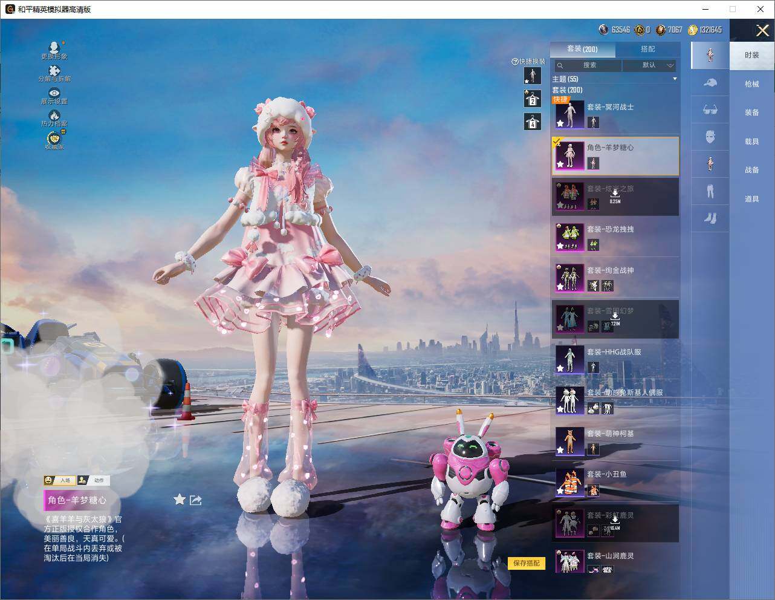Choose the 套装-小丑鱼 outfit name

(x=606, y=474)
